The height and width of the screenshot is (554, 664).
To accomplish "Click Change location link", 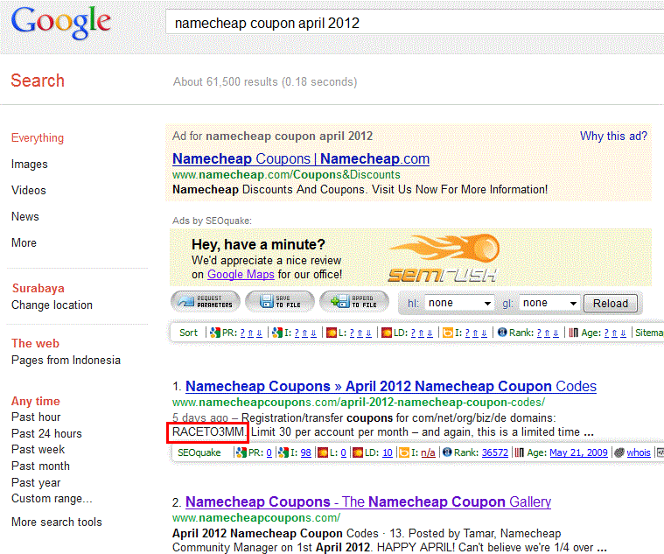I will click(x=52, y=305).
